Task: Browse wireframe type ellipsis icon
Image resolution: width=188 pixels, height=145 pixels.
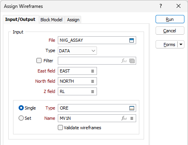Action: pyautogui.click(x=132, y=108)
